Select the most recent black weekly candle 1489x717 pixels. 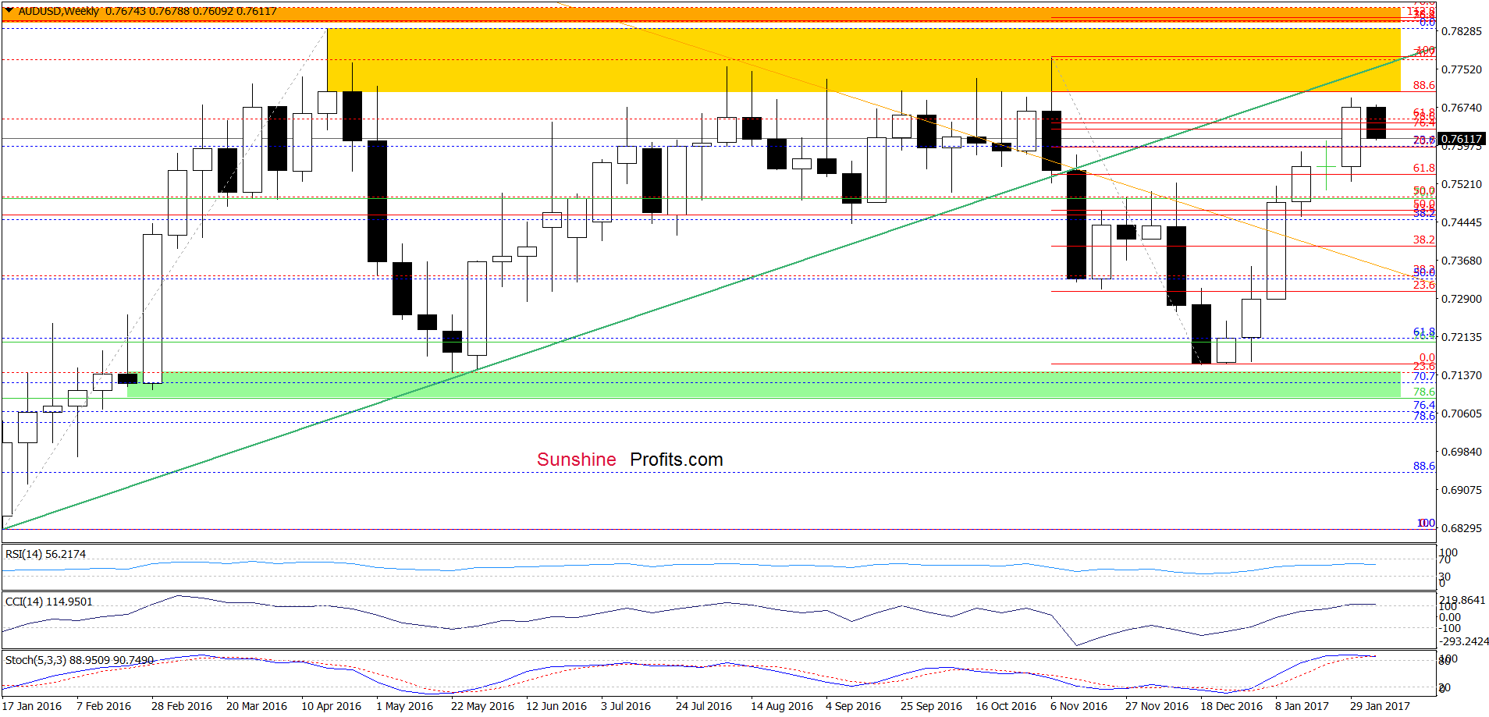tap(1376, 122)
